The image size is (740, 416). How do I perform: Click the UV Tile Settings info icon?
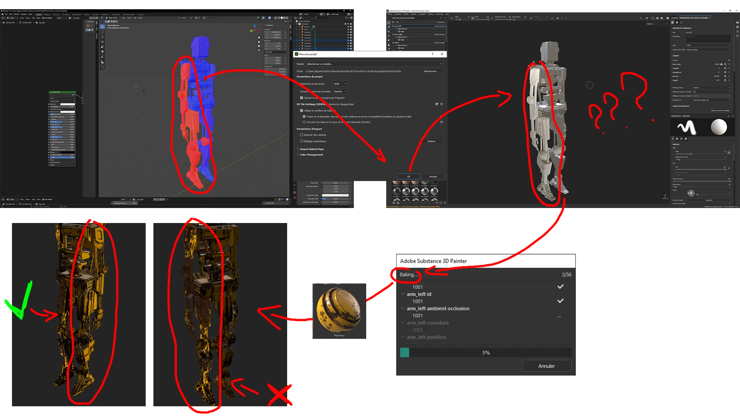click(x=441, y=104)
